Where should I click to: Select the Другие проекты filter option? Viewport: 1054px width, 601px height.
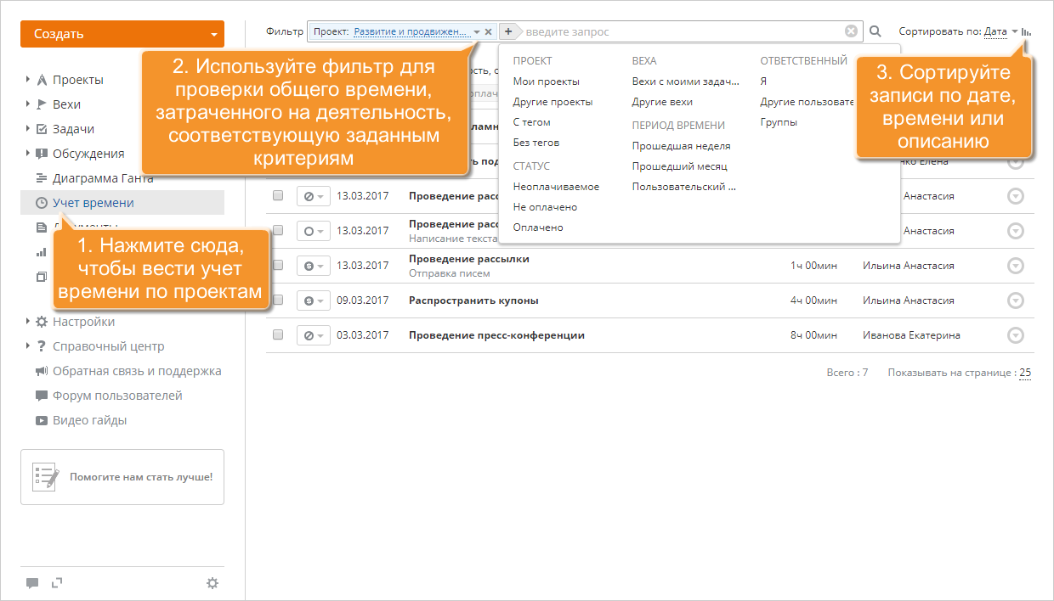pyautogui.click(x=553, y=102)
